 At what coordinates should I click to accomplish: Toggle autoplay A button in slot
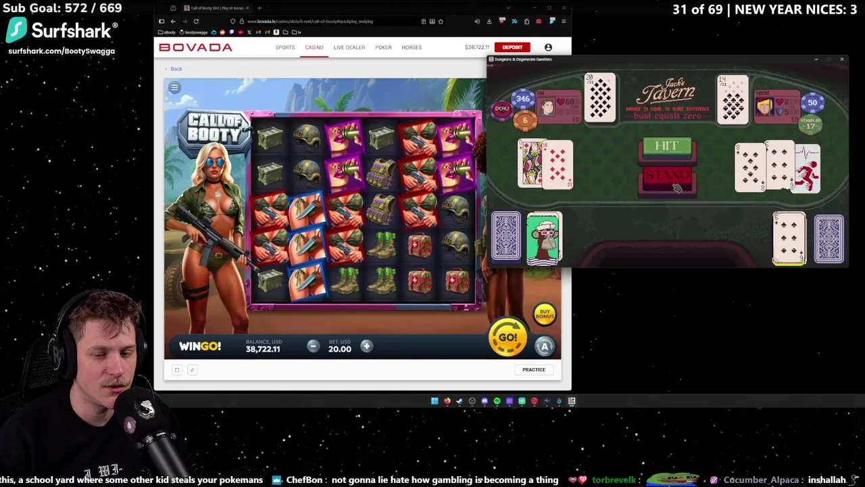click(x=545, y=346)
